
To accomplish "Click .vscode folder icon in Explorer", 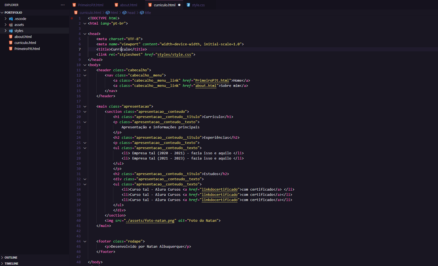I will [11, 19].
